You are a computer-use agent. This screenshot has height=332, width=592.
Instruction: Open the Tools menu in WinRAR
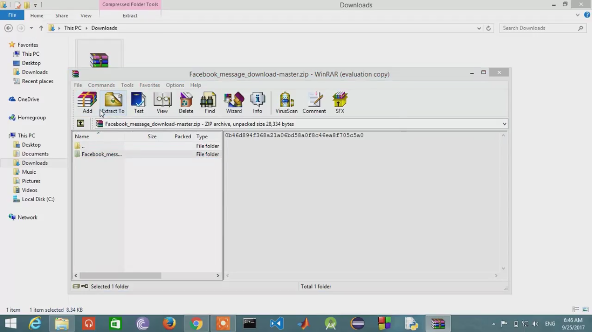[127, 85]
